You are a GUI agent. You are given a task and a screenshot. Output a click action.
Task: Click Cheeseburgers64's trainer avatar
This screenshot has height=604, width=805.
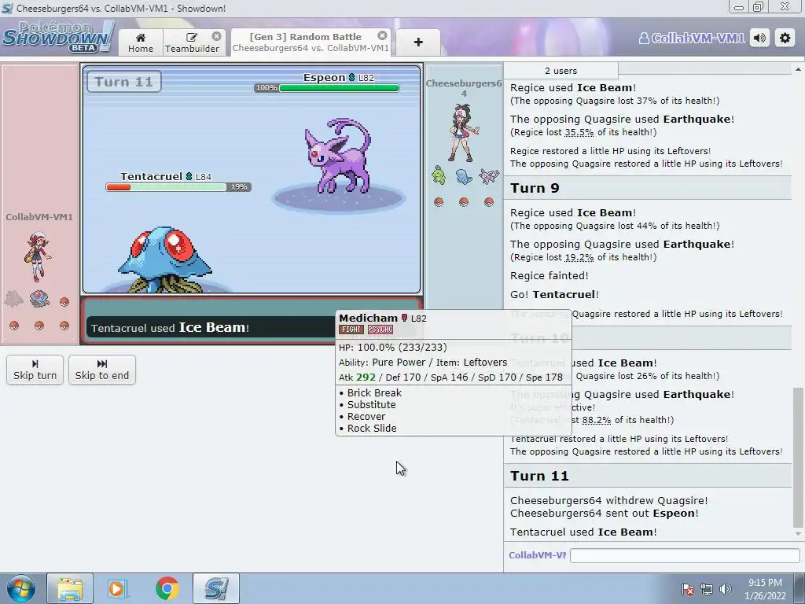point(464,132)
